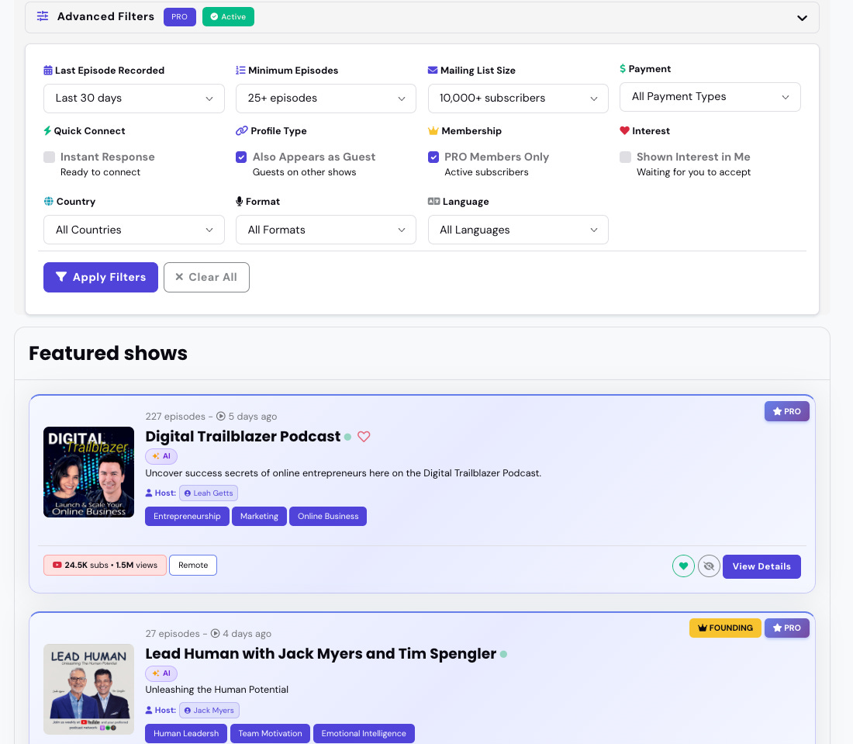The height and width of the screenshot is (744, 853).
Task: Enable Shown Interest in Me checkbox
Action: [626, 157]
